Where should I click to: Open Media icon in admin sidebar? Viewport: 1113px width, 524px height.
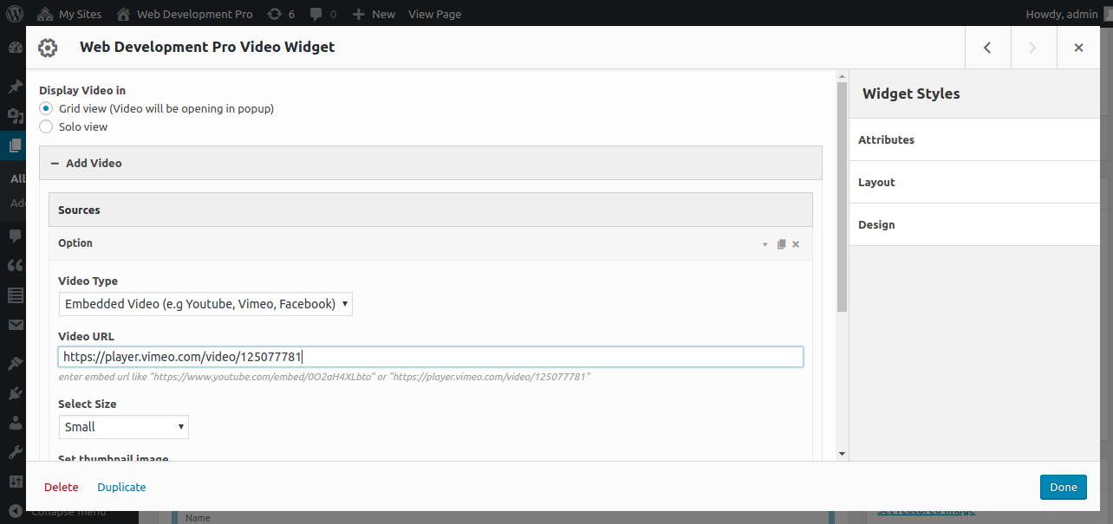[x=15, y=115]
